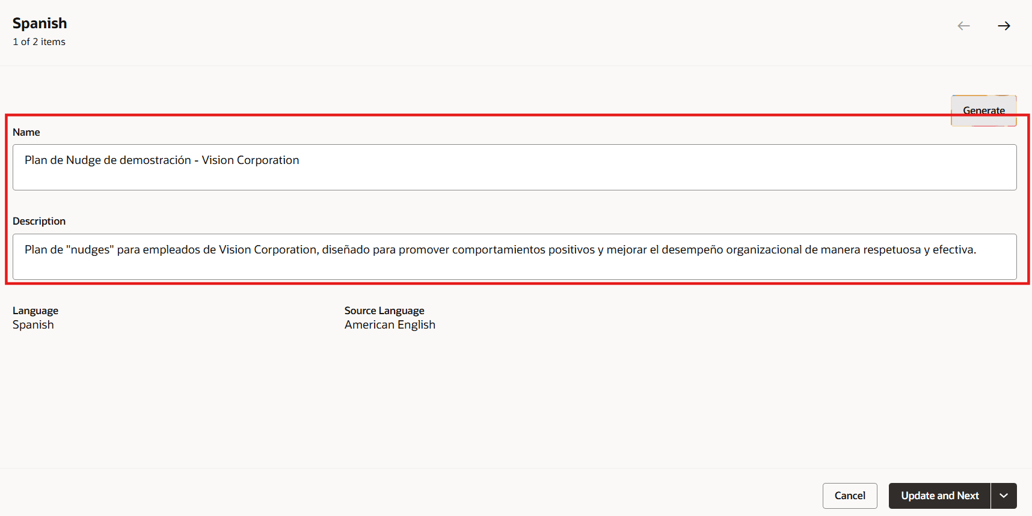Select the 'Spanish' language value
The height and width of the screenshot is (516, 1032).
(33, 325)
